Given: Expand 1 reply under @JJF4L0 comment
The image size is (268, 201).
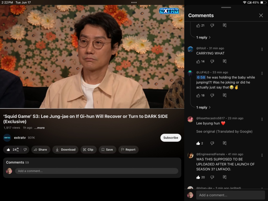Looking at the screenshot, I should (x=203, y=107).
